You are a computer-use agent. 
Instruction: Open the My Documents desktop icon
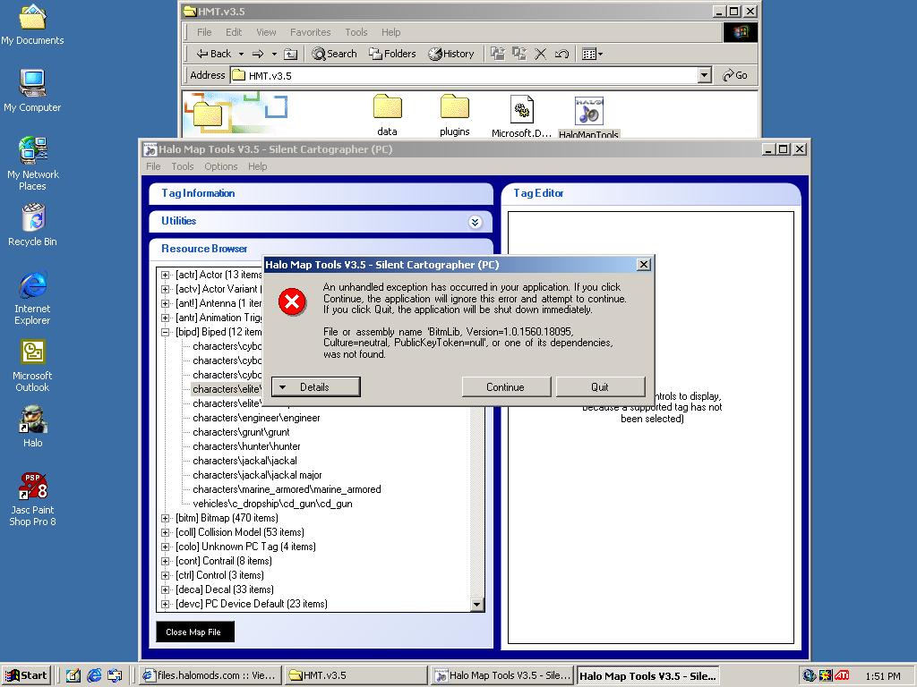pyautogui.click(x=32, y=23)
